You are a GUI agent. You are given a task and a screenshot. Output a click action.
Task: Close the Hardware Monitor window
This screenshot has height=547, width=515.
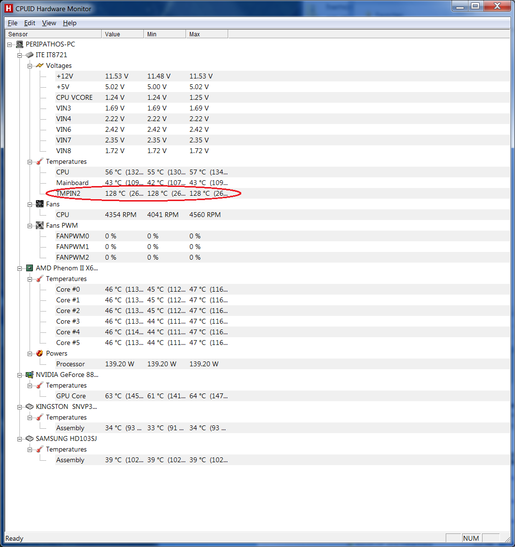497,6
